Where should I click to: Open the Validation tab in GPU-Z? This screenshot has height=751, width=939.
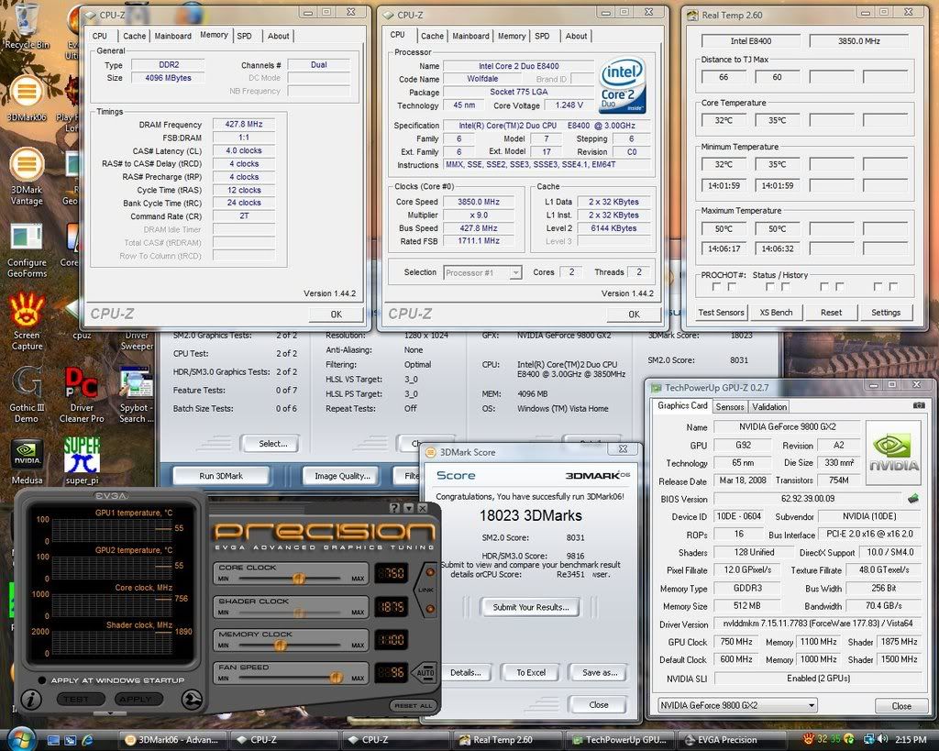coord(769,406)
